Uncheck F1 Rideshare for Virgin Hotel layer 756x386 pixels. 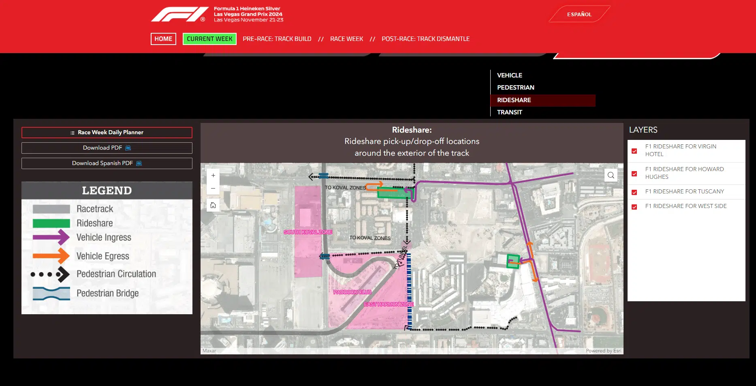634,151
